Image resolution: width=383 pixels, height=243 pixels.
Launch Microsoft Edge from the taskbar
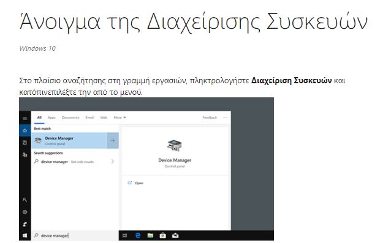[138, 236]
